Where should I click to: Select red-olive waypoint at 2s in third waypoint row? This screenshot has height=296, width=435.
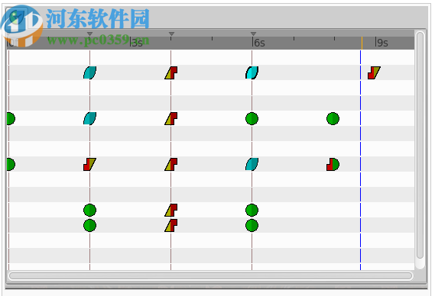click(x=90, y=164)
